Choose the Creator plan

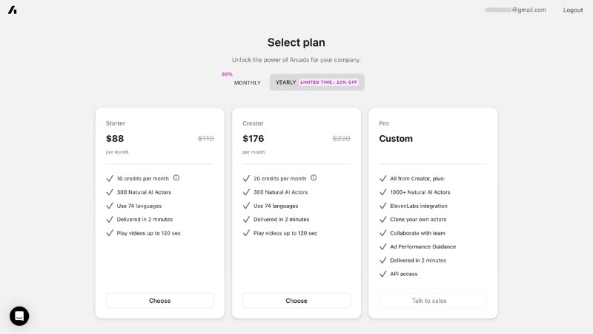[x=296, y=301]
